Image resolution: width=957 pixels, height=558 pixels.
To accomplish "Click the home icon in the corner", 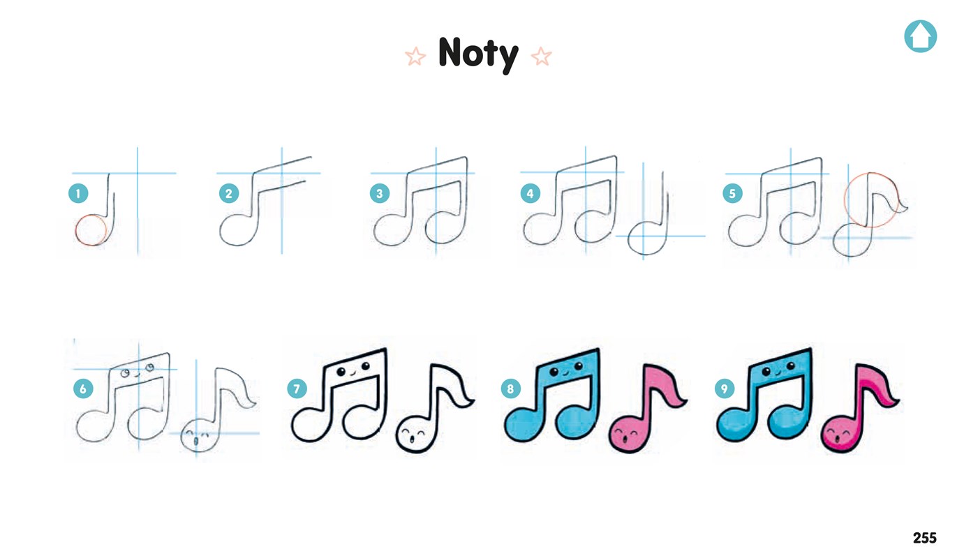I will tap(920, 36).
